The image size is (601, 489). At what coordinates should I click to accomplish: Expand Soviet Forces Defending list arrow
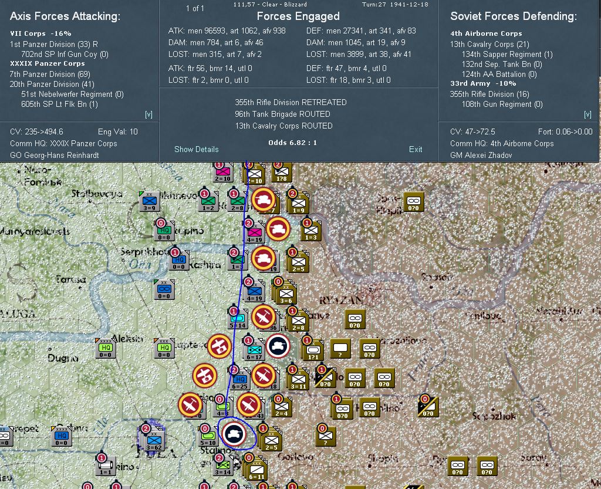(x=588, y=114)
